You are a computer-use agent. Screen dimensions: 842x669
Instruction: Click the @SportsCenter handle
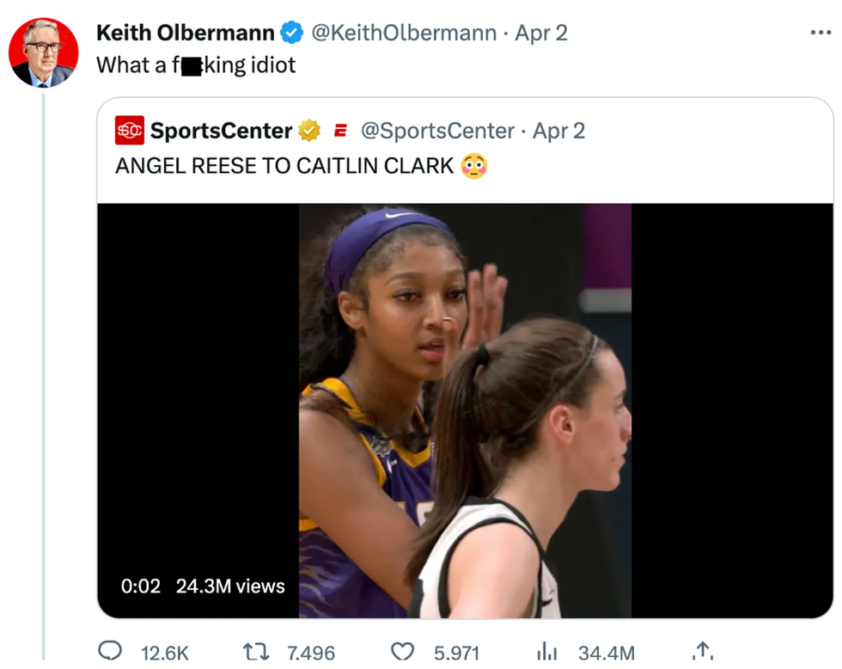437,131
